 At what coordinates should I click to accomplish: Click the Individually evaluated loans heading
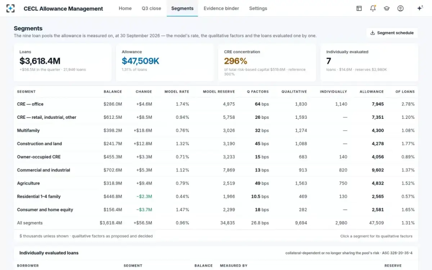[49, 253]
